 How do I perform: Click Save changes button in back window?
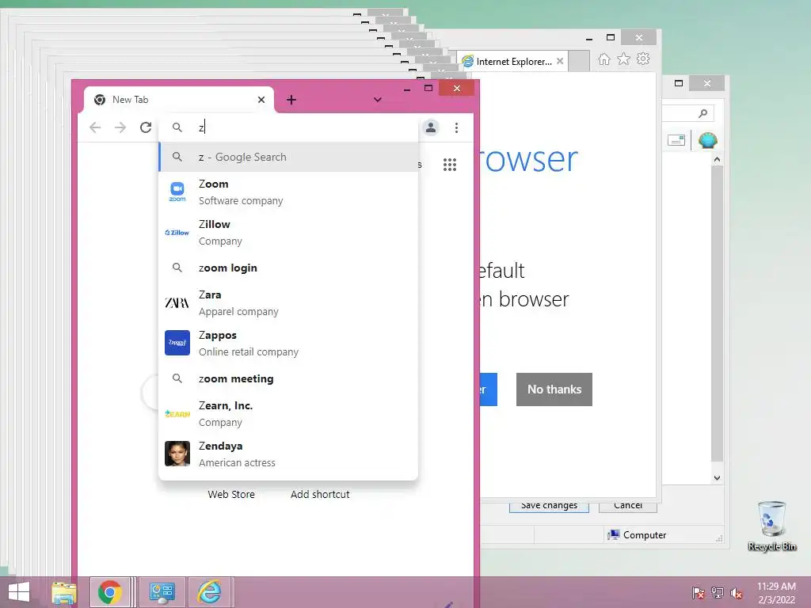[549, 506]
